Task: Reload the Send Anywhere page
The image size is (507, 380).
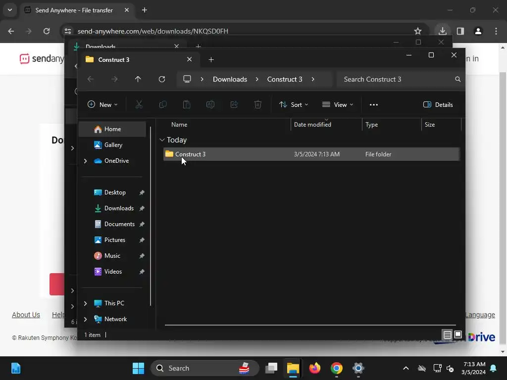Action: pyautogui.click(x=47, y=31)
